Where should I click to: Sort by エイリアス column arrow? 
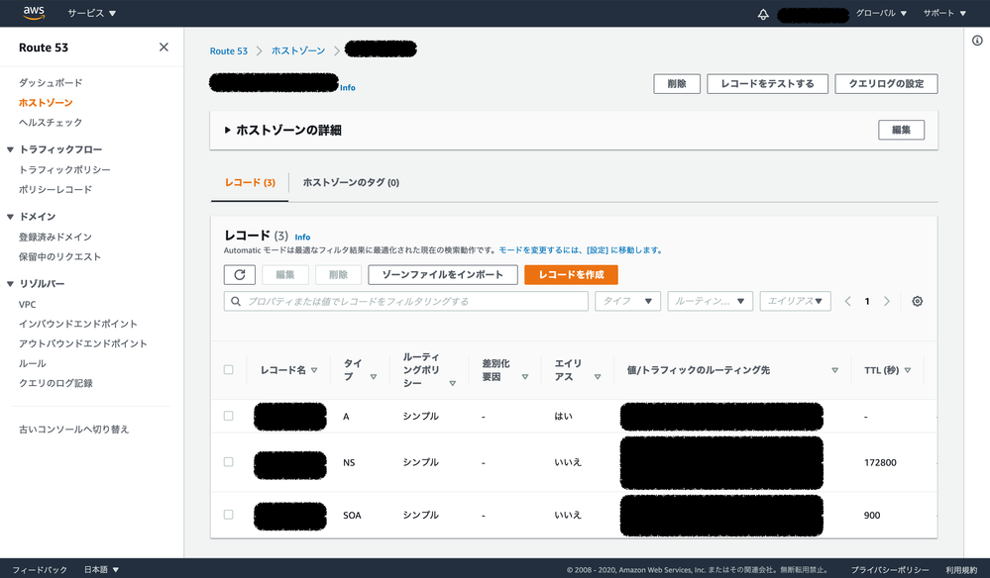[x=598, y=377]
